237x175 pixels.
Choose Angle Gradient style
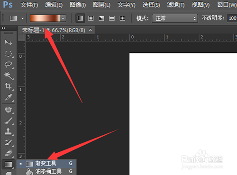101,18
